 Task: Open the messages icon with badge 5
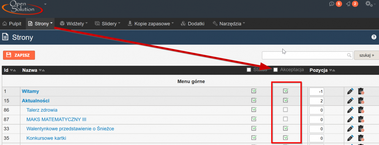tap(332, 4)
